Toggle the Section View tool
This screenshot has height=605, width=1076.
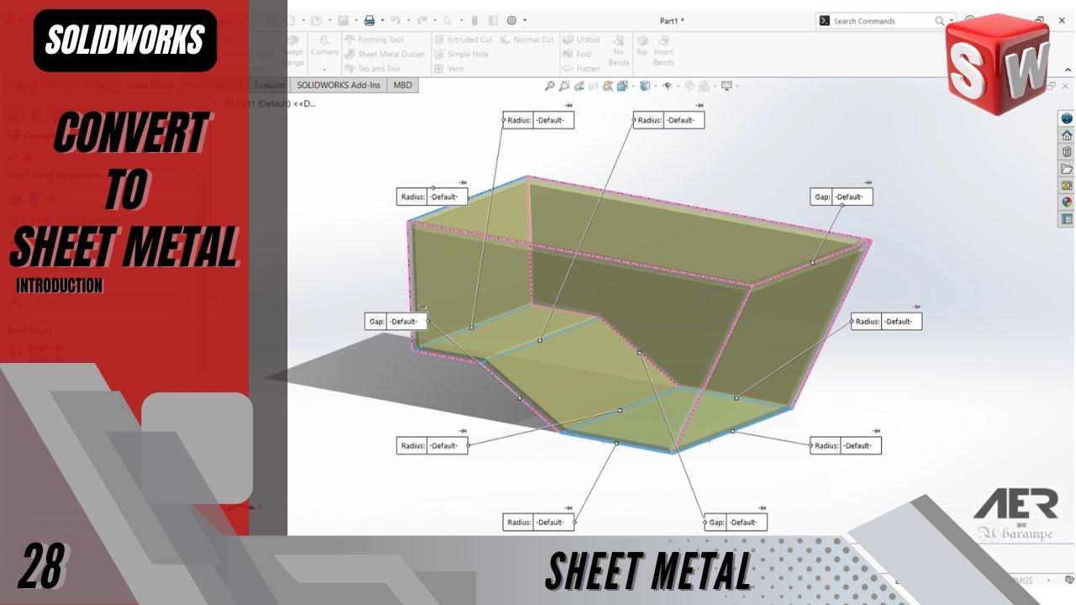[593, 85]
